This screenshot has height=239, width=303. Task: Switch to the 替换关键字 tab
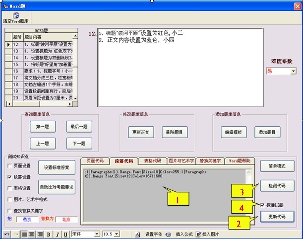point(210,161)
